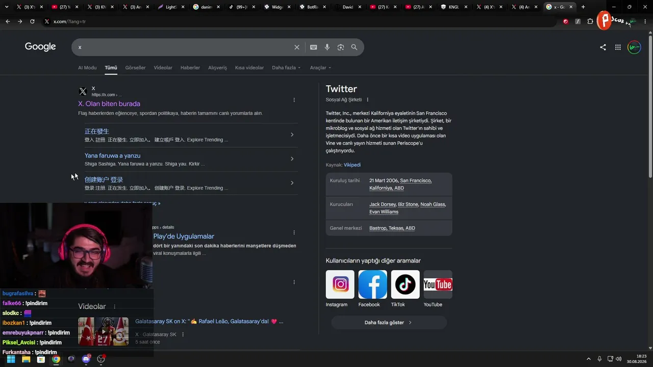Go back to the previous page

click(x=8, y=21)
